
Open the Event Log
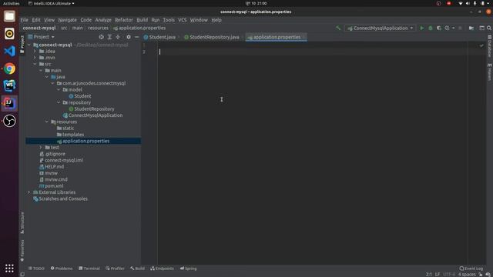point(471,269)
